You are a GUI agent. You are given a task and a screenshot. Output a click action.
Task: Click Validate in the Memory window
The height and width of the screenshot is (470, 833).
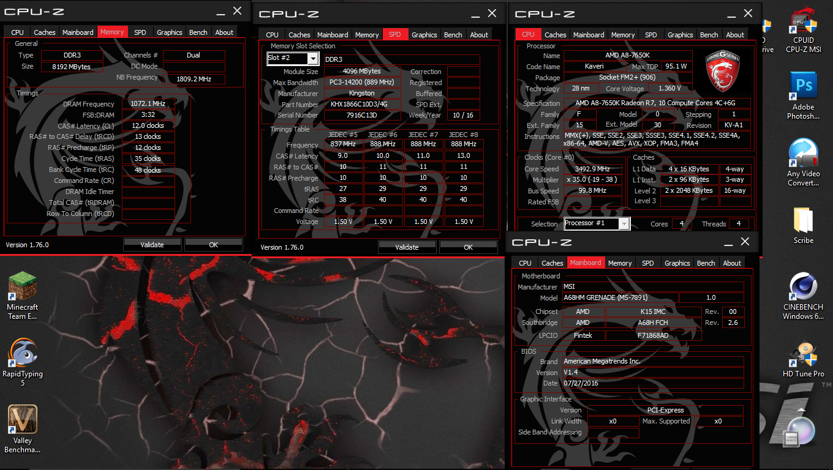[x=152, y=245]
